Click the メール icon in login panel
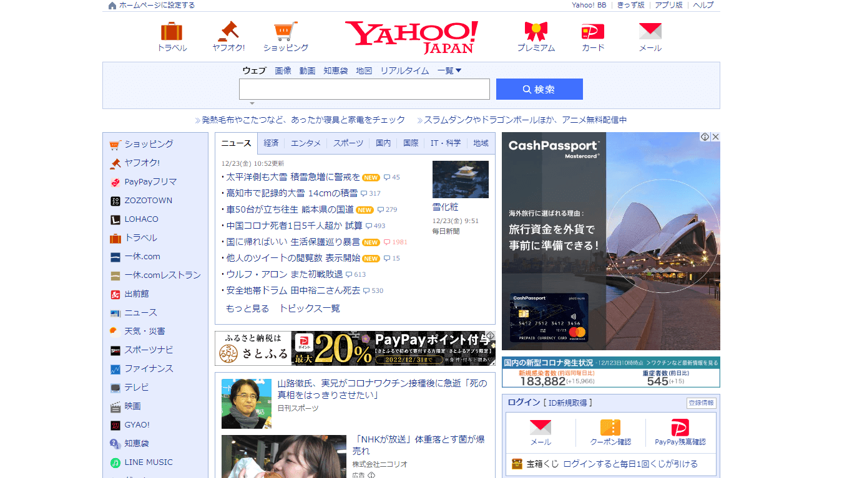This screenshot has height=478, width=842. point(541,428)
